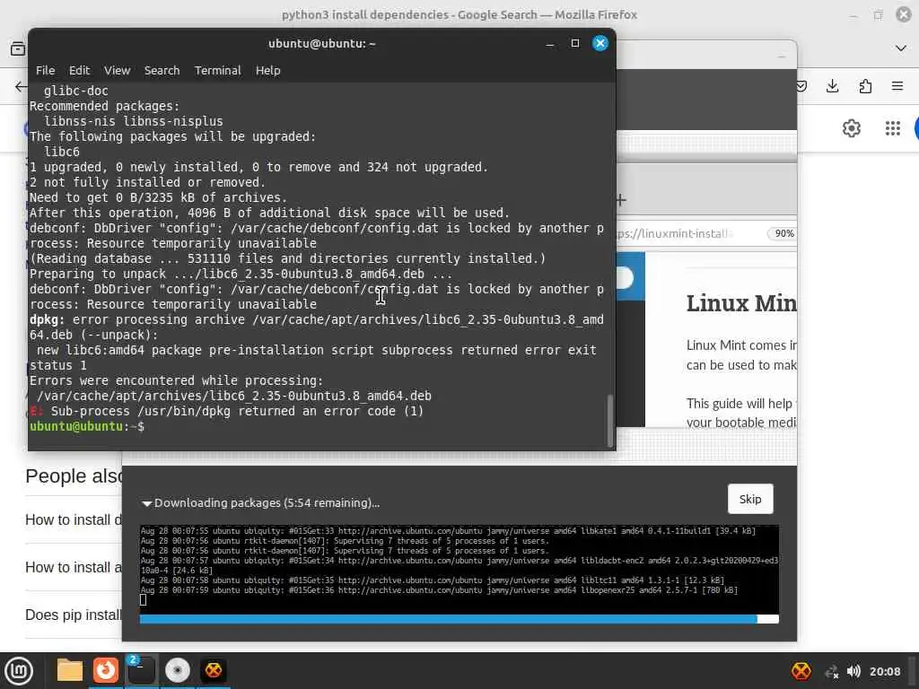Open the network connection tray icon
The height and width of the screenshot is (689, 919).
(x=831, y=671)
